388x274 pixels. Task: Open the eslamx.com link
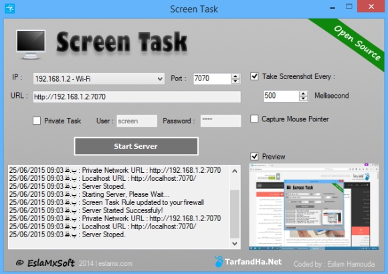(x=115, y=263)
